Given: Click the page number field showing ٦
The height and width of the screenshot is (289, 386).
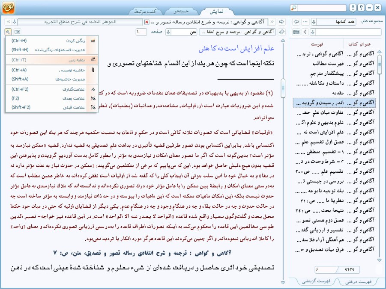Looking at the screenshot, I should tap(141, 32).
